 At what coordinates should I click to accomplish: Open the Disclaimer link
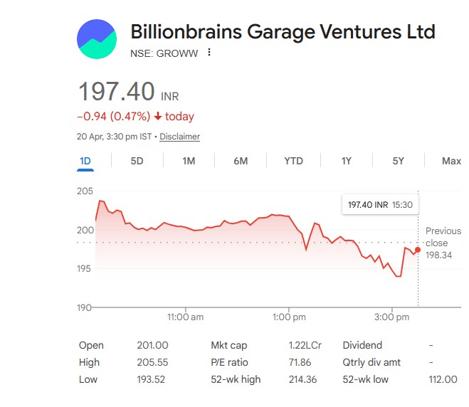tap(179, 137)
